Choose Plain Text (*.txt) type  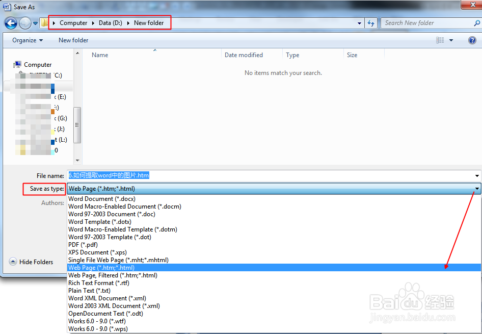point(274,291)
